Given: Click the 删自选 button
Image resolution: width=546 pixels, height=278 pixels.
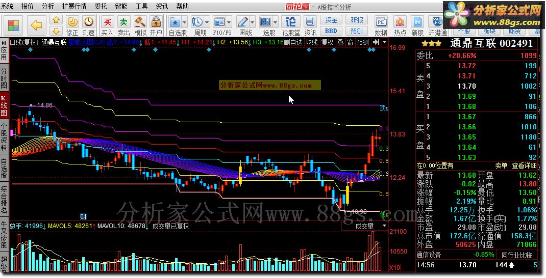Looking at the screenshot, I should tap(293, 42).
